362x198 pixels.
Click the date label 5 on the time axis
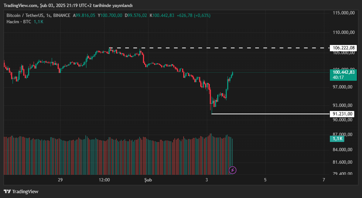[265, 180]
